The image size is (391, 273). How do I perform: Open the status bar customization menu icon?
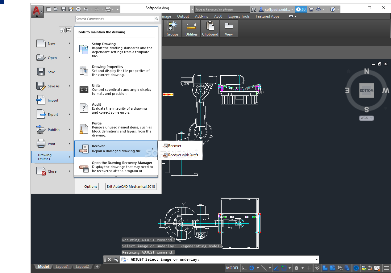coord(386,268)
